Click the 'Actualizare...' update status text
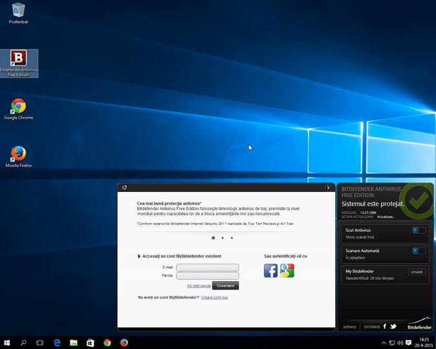 (386, 217)
